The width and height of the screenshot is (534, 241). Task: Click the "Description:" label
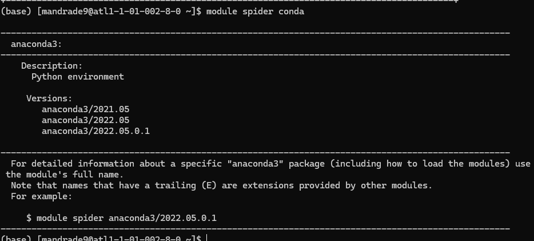point(52,66)
